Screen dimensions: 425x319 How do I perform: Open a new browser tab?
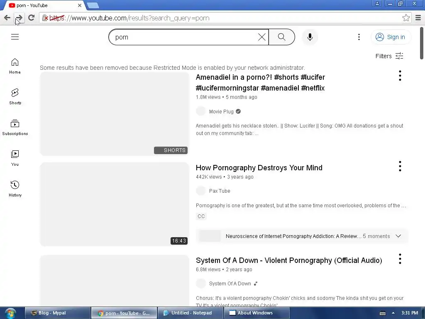(x=93, y=5)
